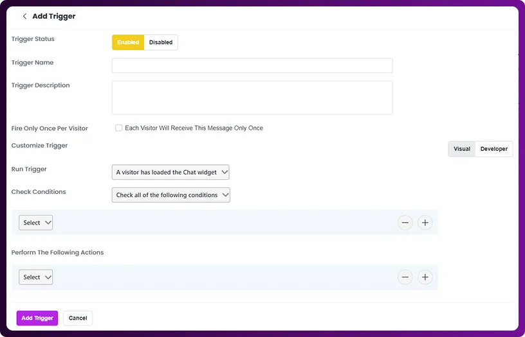This screenshot has width=525, height=337.
Task: Open the Select dropdown in conditions row
Action: pos(36,223)
